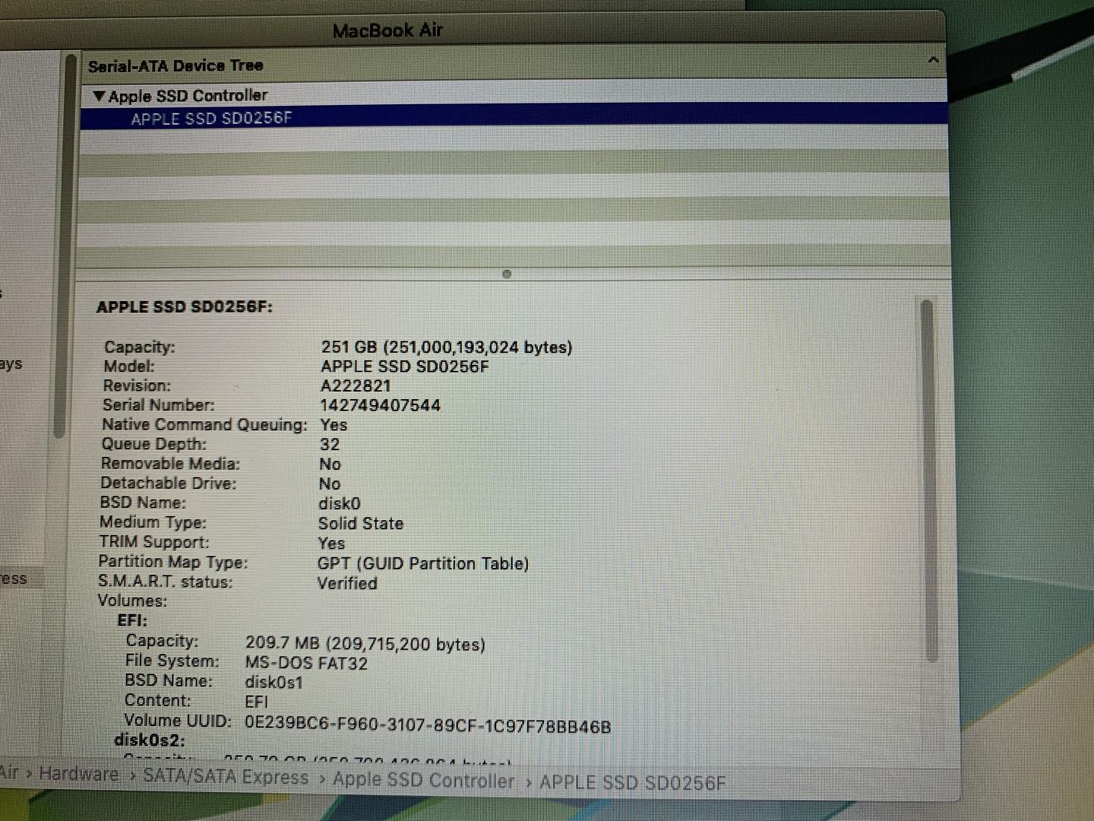Image resolution: width=1094 pixels, height=821 pixels.
Task: Click the pane splitter dot handle
Action: pyautogui.click(x=507, y=274)
